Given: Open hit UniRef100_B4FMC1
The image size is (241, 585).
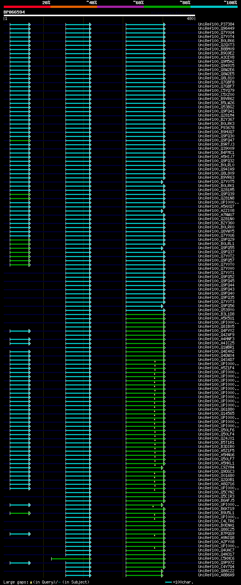Looking at the screenshot, I should click(x=216, y=152).
